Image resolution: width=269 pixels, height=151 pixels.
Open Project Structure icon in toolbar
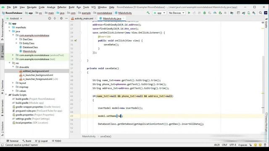(x=232, y=13)
